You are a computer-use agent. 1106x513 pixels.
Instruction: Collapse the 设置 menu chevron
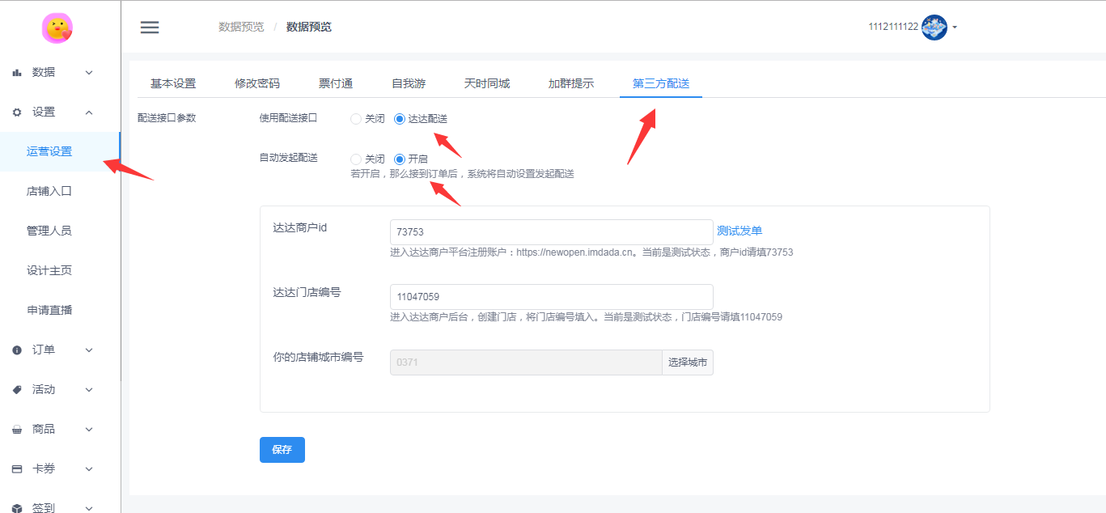pyautogui.click(x=89, y=112)
